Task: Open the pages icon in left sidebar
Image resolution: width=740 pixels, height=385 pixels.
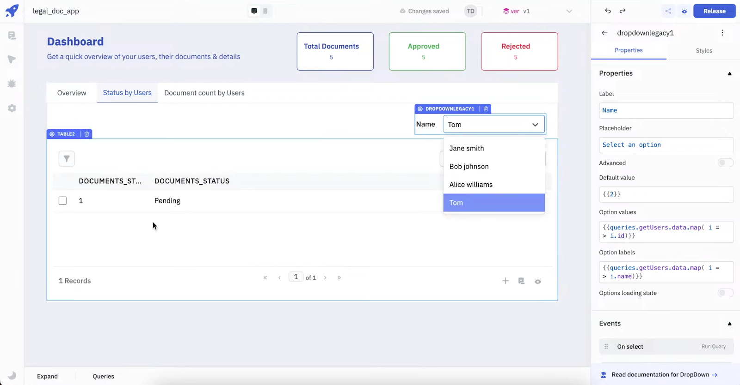Action: pos(12,36)
